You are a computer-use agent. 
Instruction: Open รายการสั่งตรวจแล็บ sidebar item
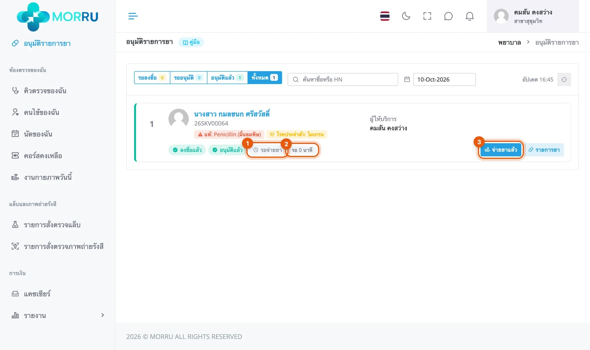46,225
